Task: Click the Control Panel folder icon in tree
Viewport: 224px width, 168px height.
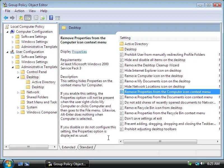Action: tap(23, 72)
